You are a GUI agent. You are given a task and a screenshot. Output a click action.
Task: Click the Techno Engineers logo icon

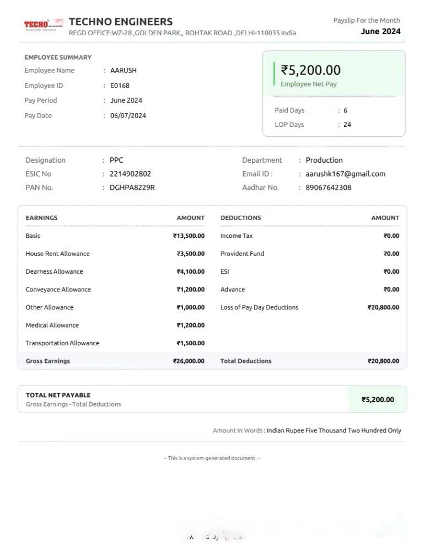pos(44,25)
